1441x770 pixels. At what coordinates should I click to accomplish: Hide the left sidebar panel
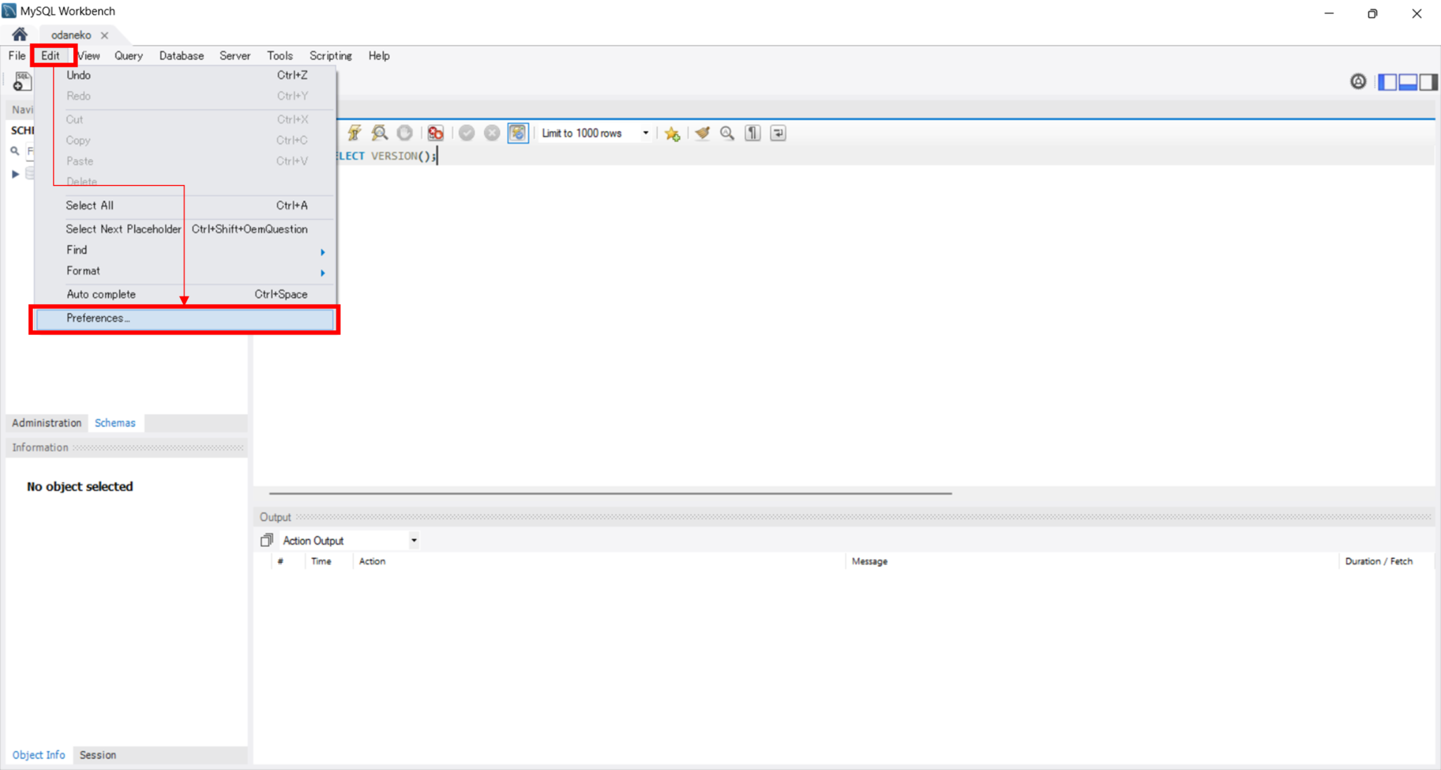pyautogui.click(x=1387, y=82)
